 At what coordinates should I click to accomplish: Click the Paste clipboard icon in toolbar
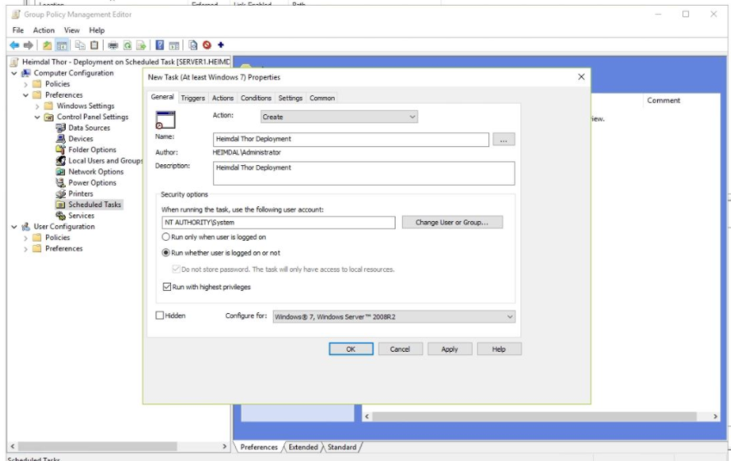coord(95,45)
